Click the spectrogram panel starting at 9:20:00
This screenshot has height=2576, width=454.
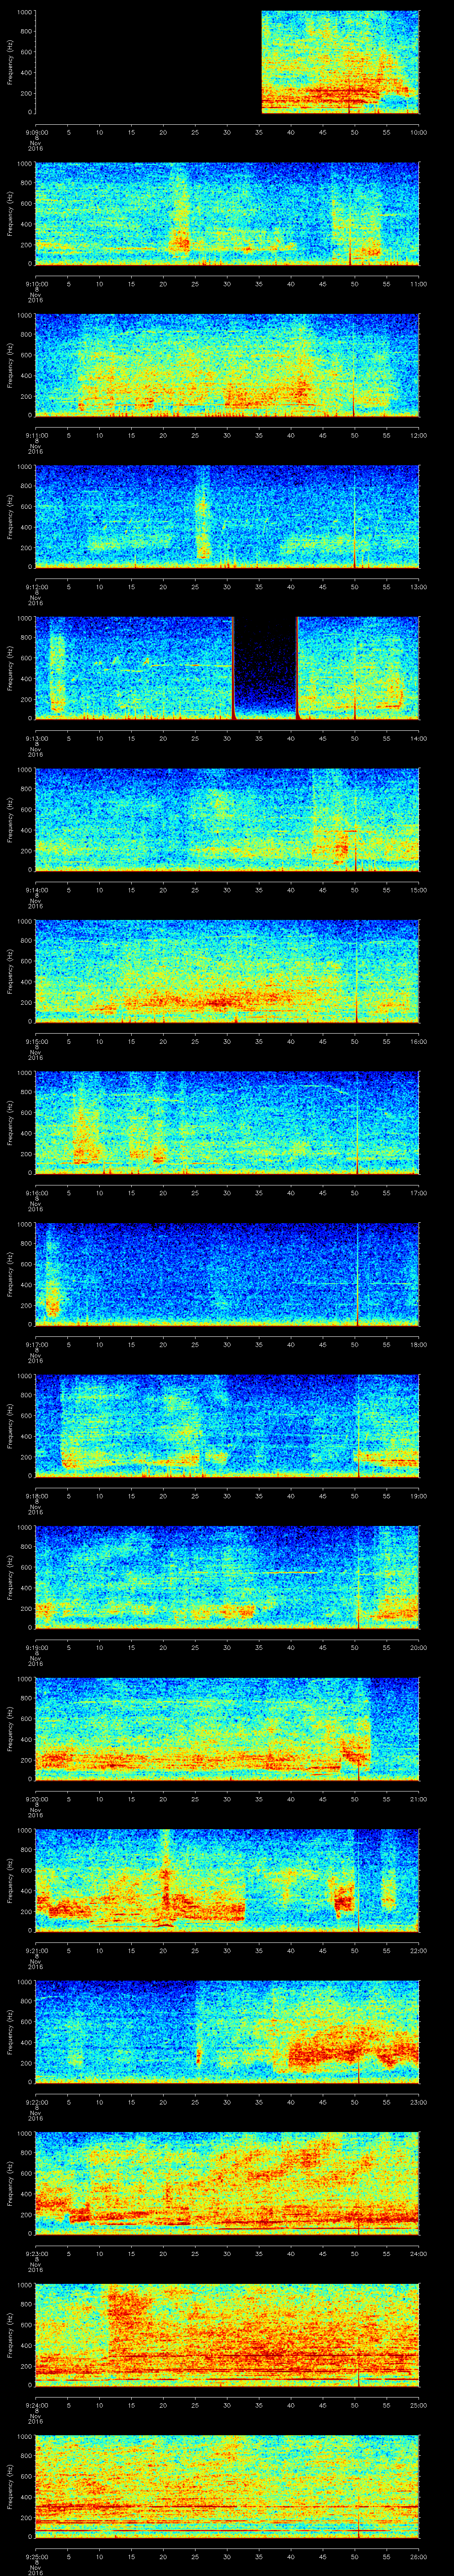pos(227,1728)
